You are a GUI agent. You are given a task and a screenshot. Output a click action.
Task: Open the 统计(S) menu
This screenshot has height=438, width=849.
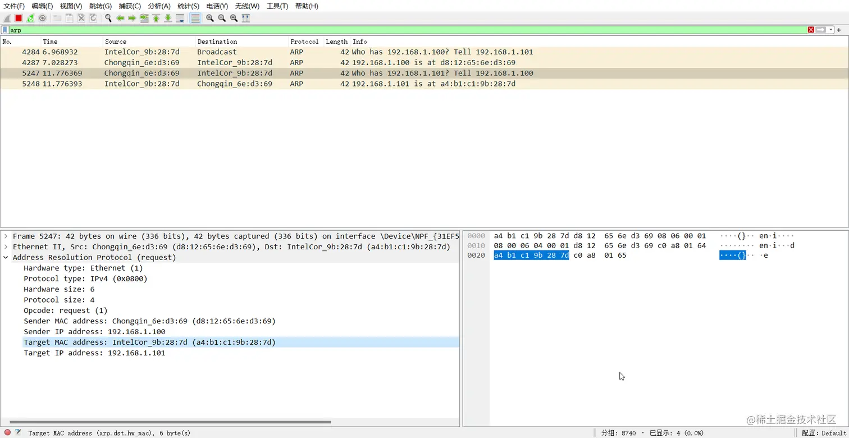tap(188, 6)
